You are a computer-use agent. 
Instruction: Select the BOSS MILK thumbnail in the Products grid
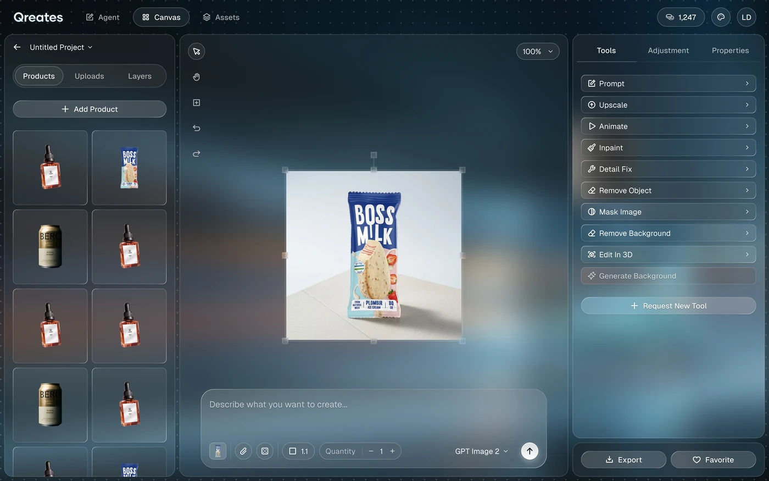tap(129, 168)
